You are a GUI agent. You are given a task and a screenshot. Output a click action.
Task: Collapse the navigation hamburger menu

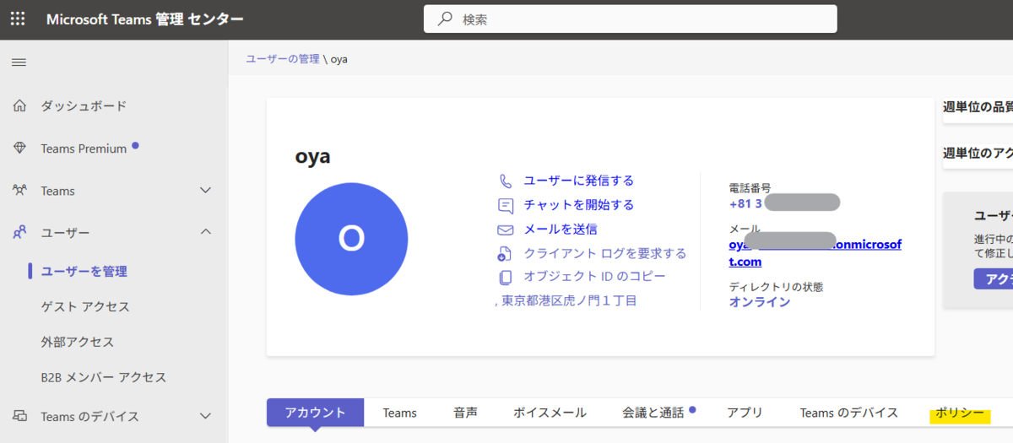(x=18, y=62)
